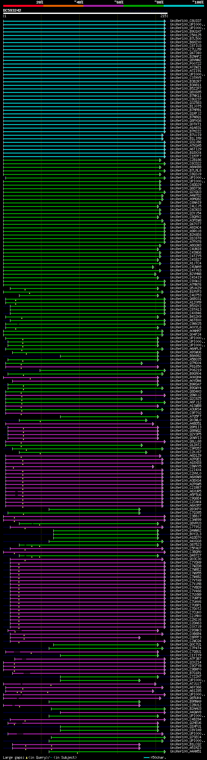Screen dimensions: 207x760
Task: Open hit UniRef100_B9U1H7
Action: [186, 32]
